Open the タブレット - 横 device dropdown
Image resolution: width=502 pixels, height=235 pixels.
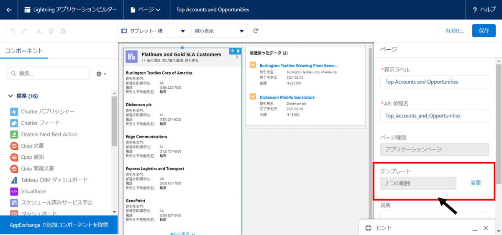tap(154, 31)
